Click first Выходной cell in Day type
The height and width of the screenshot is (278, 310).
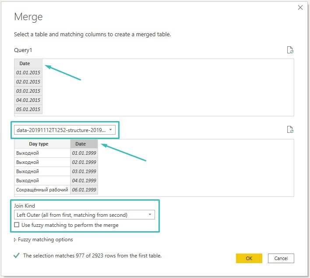(x=42, y=153)
